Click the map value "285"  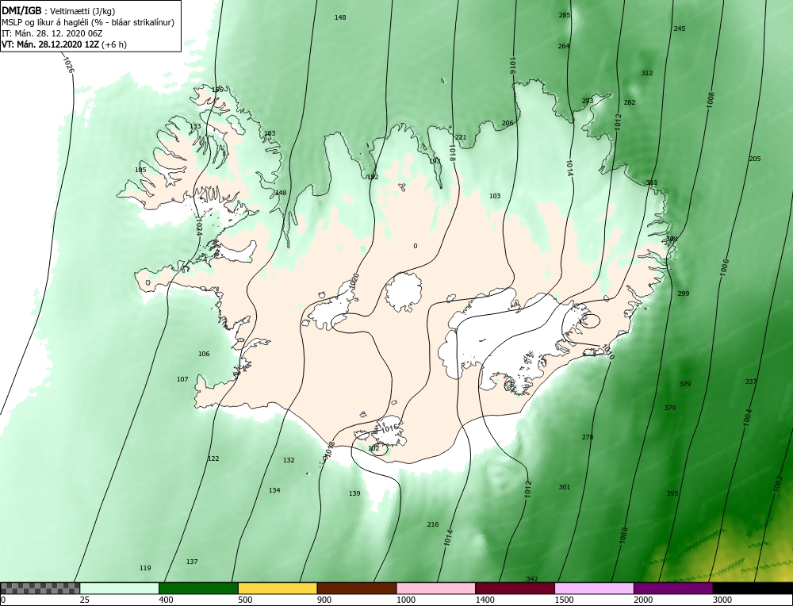click(x=565, y=15)
